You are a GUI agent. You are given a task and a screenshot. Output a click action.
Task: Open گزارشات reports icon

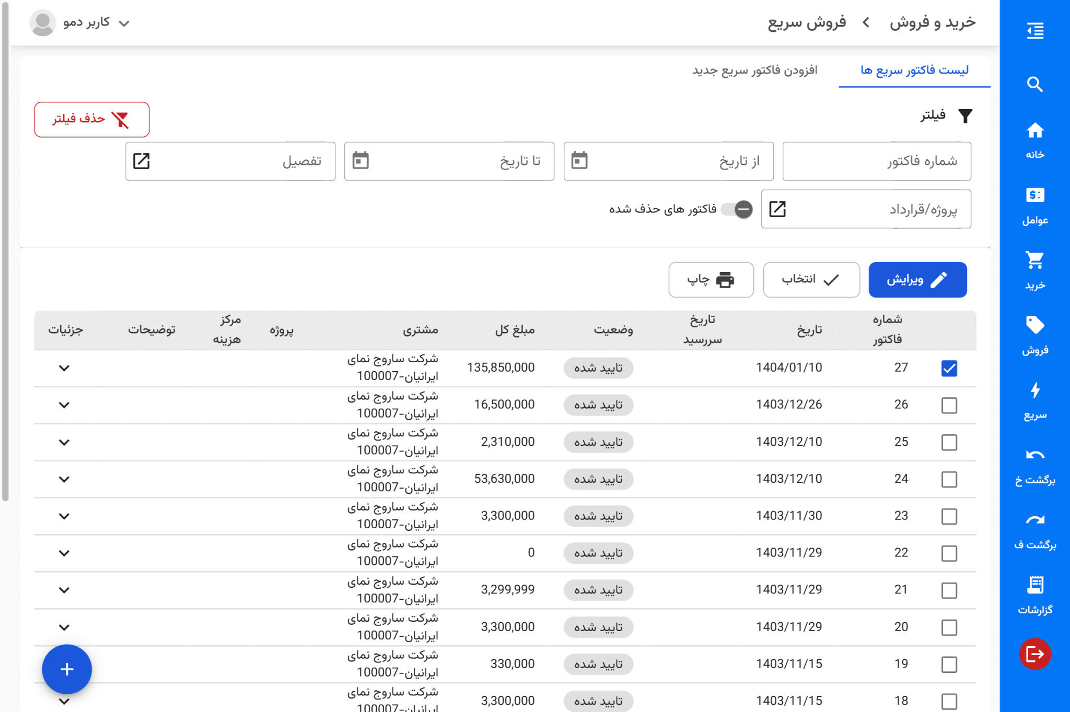[1035, 595]
